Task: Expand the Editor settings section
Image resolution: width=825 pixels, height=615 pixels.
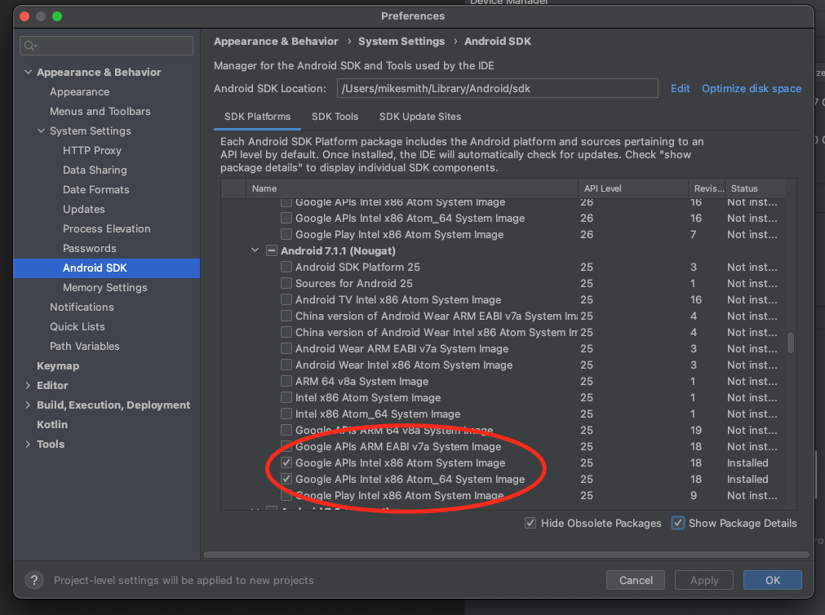Action: click(x=28, y=386)
